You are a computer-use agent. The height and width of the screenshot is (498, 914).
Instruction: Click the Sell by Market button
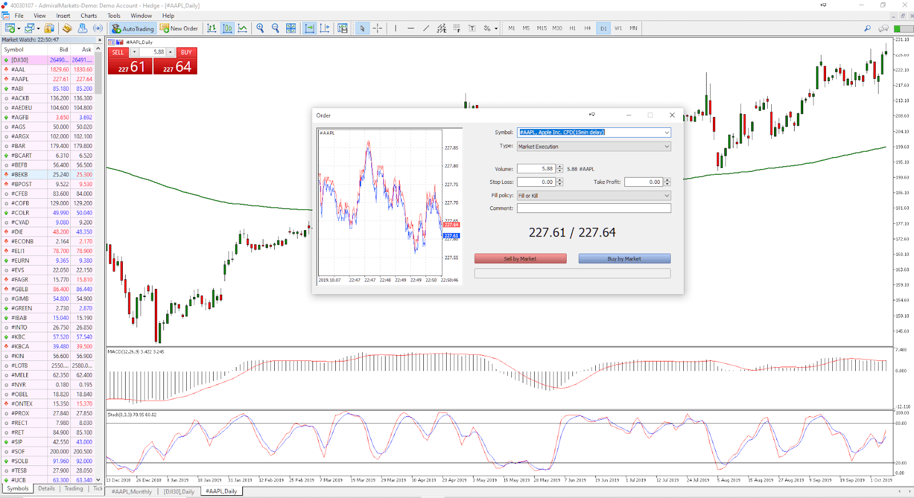(520, 259)
